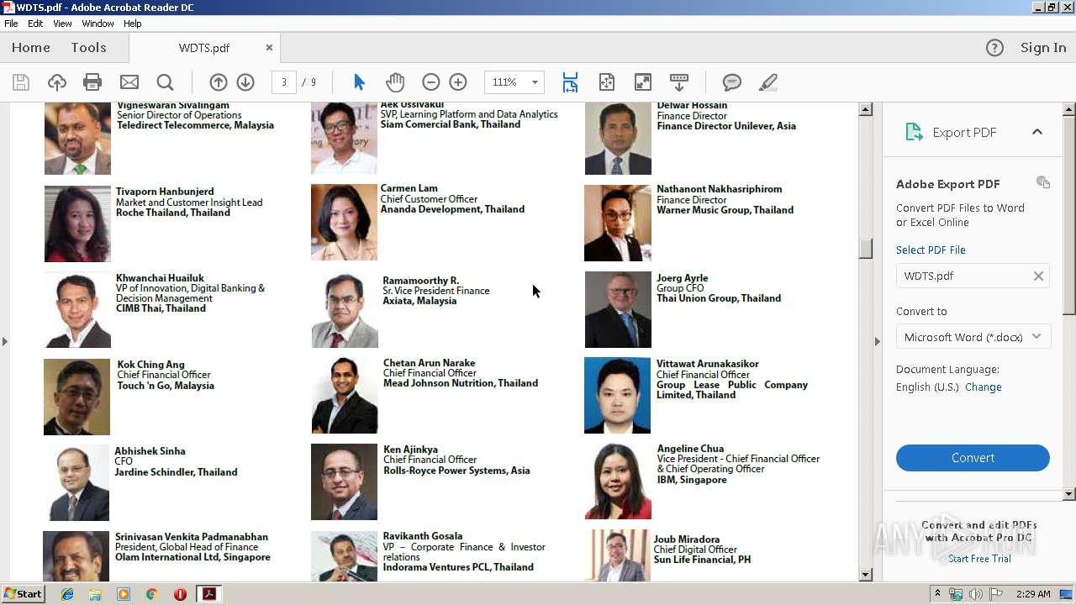Remove selected WDTS.pdf with X icon
This screenshot has height=605, width=1076.
(1038, 276)
